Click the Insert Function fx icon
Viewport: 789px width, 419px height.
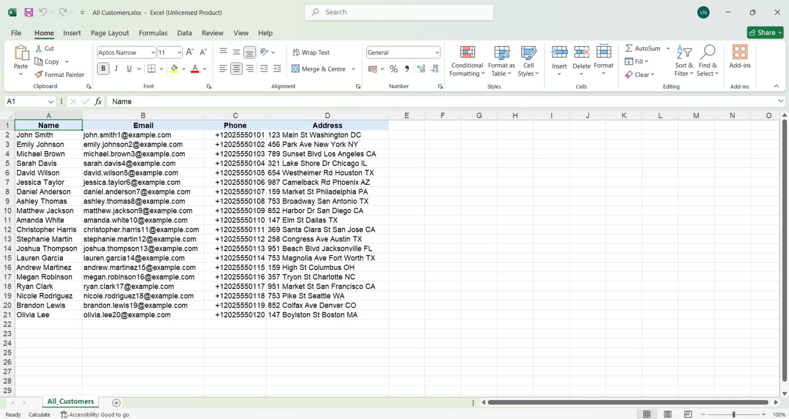(98, 101)
